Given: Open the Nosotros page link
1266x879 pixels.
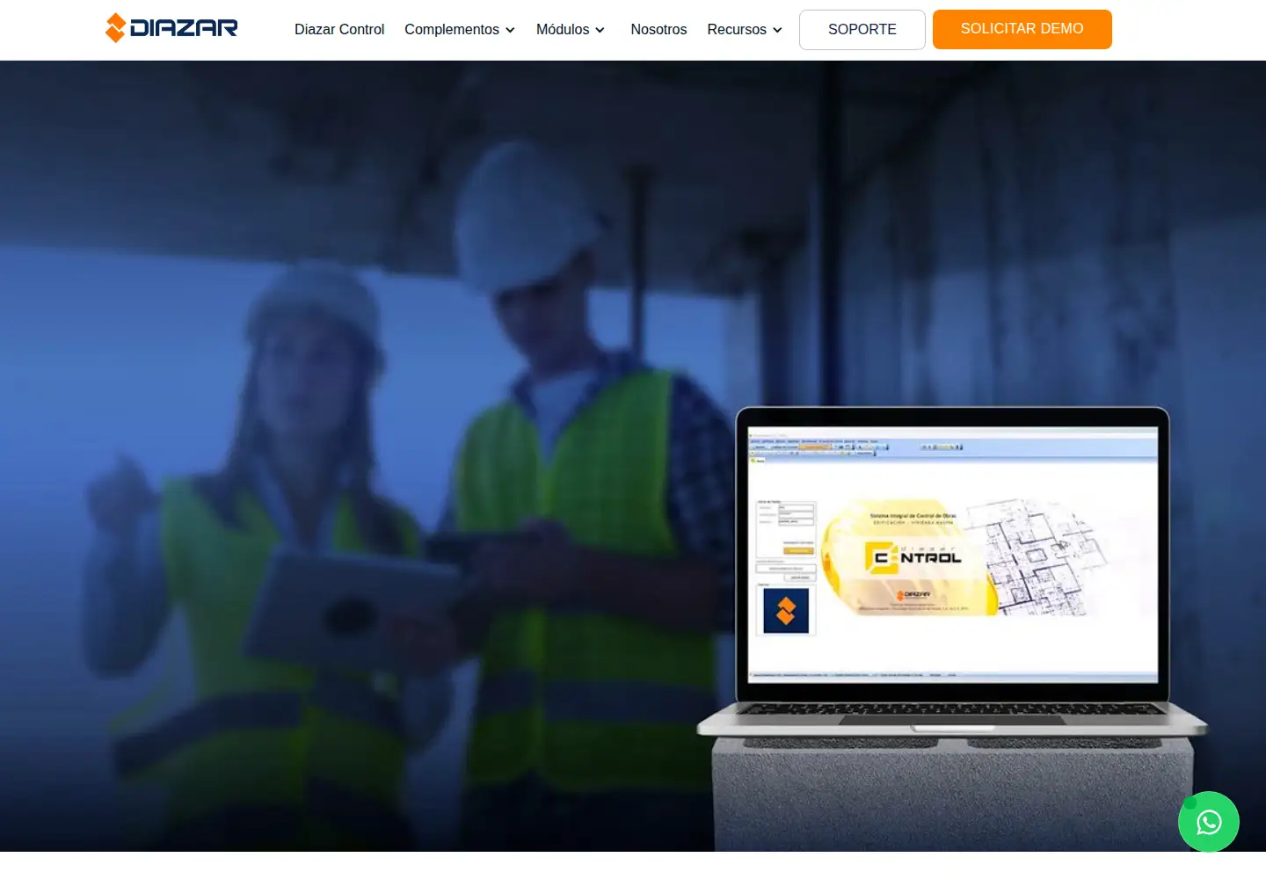Looking at the screenshot, I should click(658, 30).
